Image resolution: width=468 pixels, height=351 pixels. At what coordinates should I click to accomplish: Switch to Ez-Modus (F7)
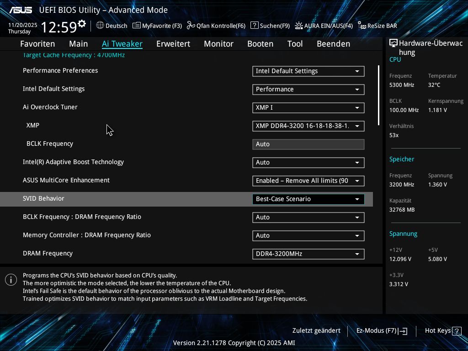tap(382, 331)
